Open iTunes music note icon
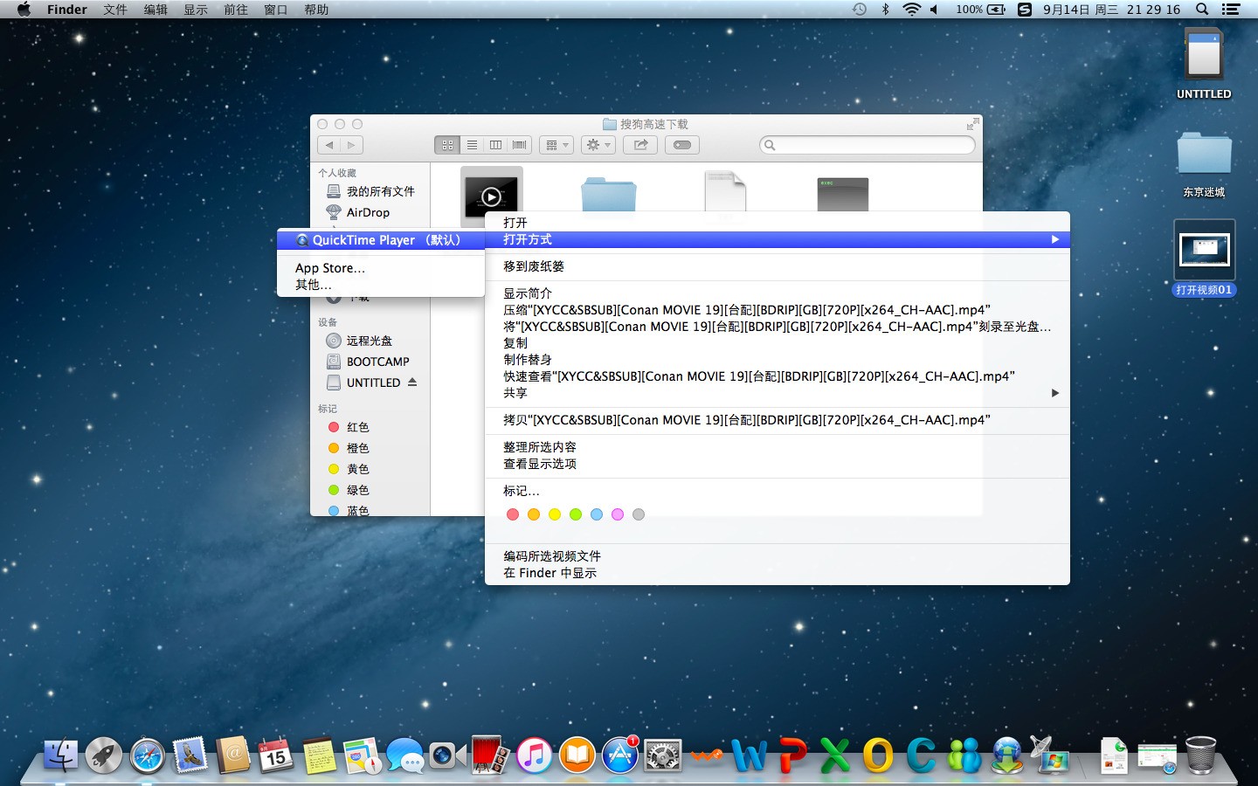The height and width of the screenshot is (786, 1258). [x=534, y=755]
